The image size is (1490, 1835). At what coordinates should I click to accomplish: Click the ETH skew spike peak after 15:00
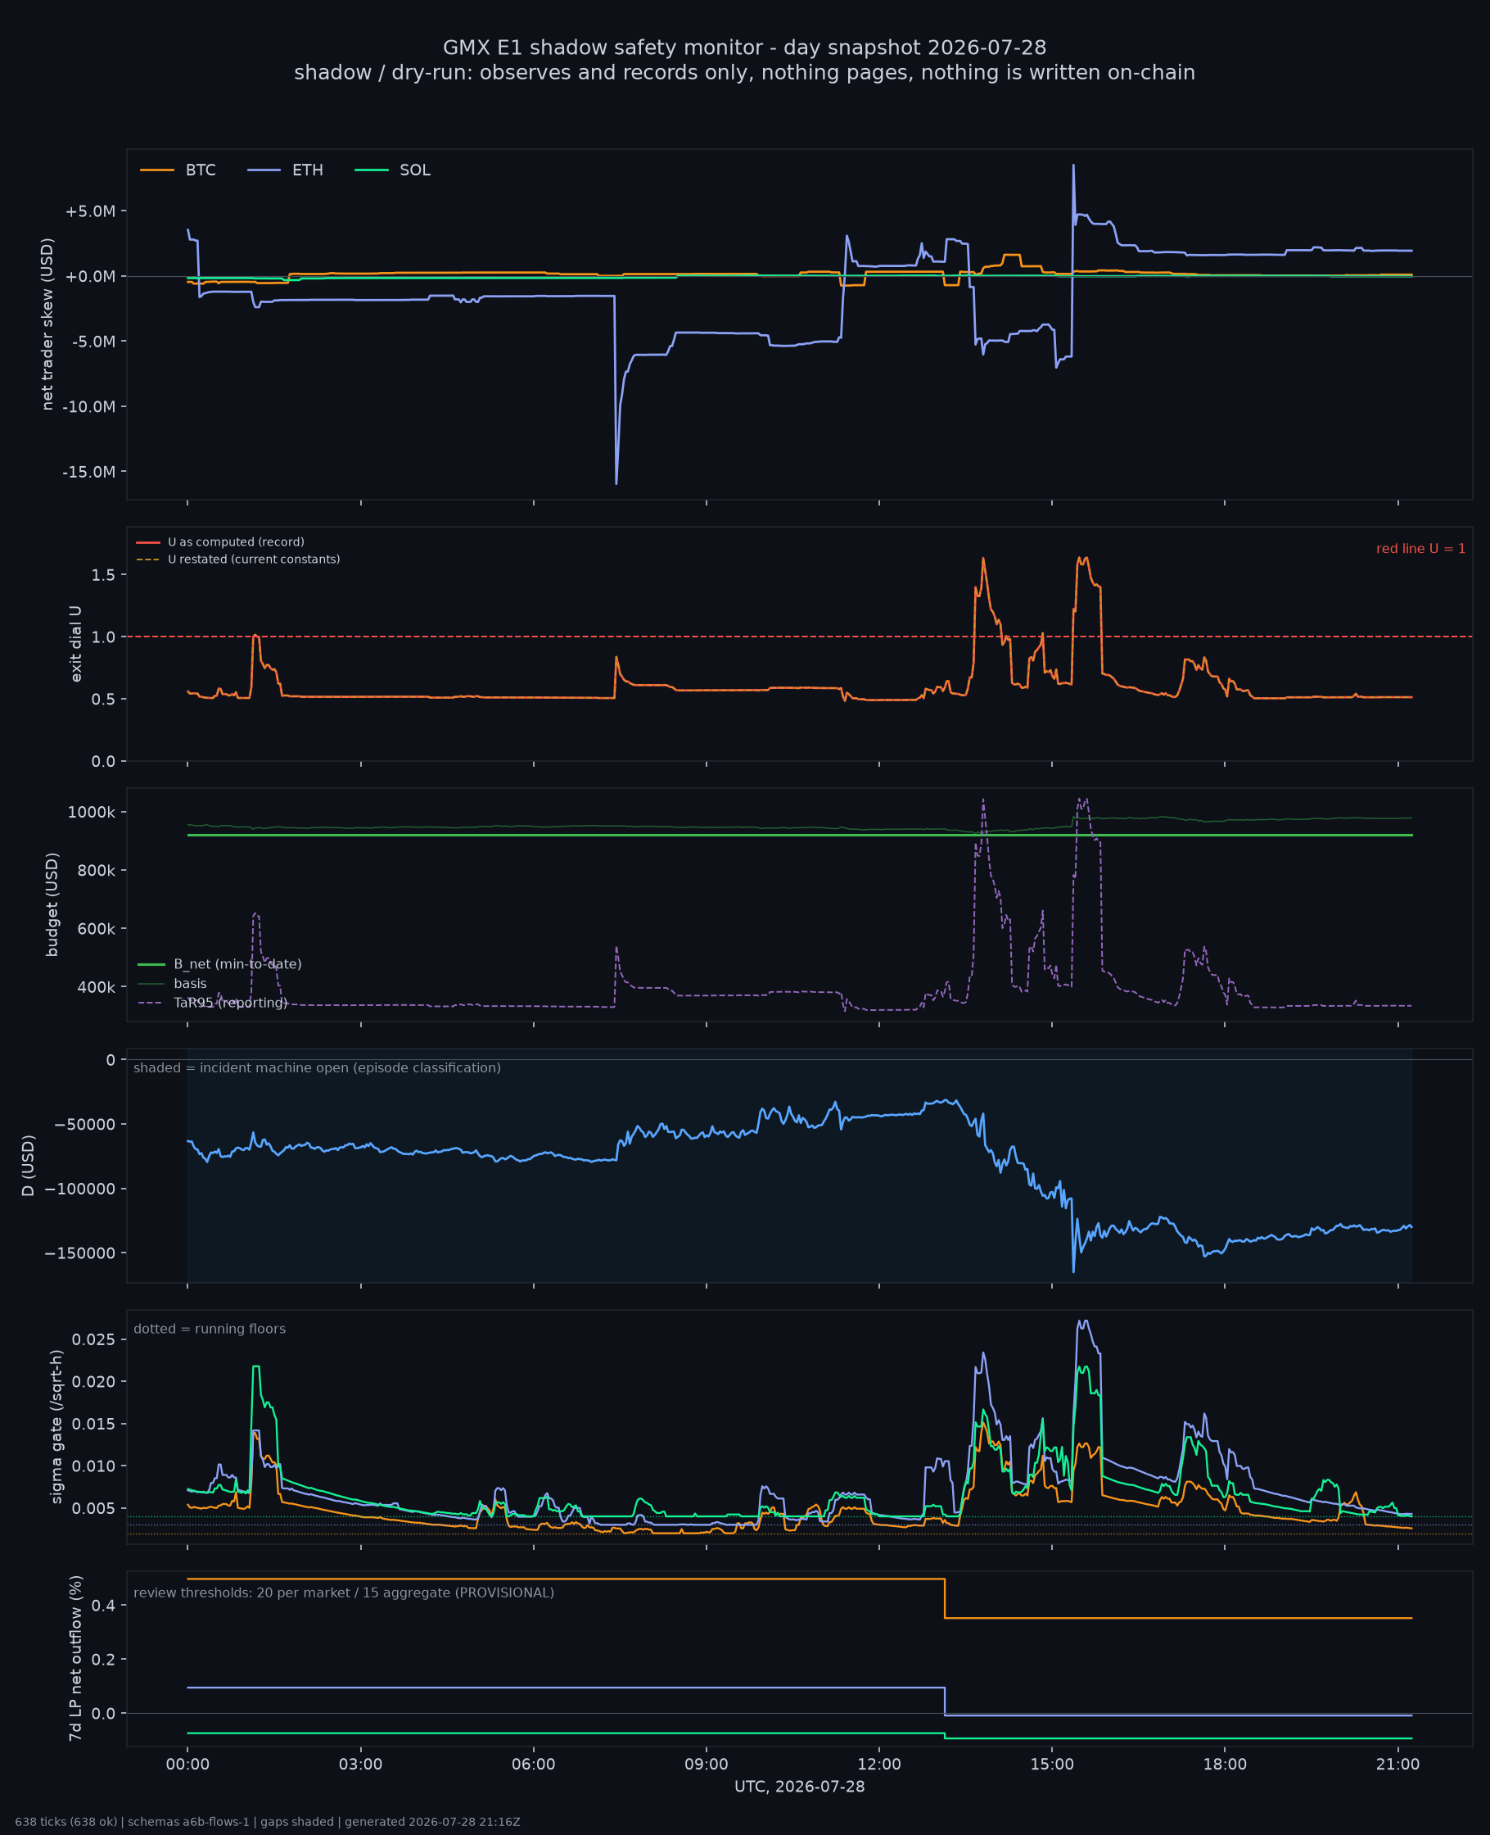coord(1072,165)
